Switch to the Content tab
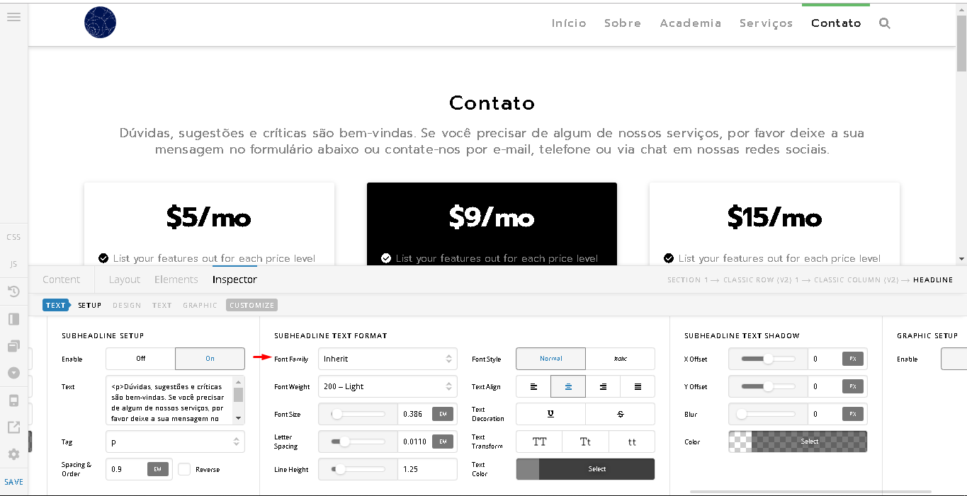Screen dimensions: 967x496 pos(62,279)
